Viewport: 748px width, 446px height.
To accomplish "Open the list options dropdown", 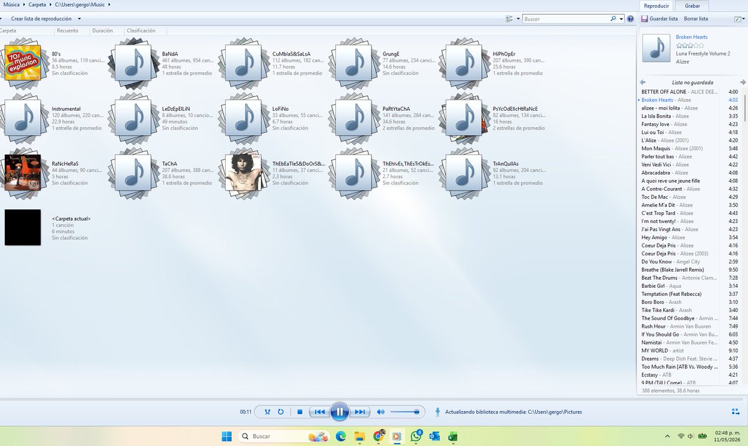I will pos(739,19).
